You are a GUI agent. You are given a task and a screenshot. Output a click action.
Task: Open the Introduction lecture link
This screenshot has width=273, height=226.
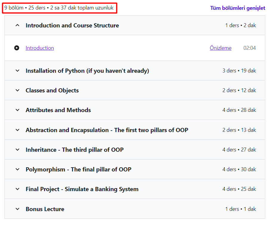(40, 48)
